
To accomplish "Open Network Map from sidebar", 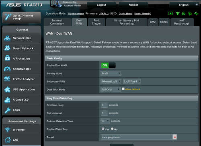I will (x=22, y=38).
